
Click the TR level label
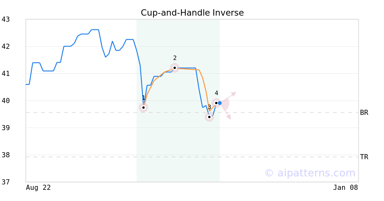point(364,157)
